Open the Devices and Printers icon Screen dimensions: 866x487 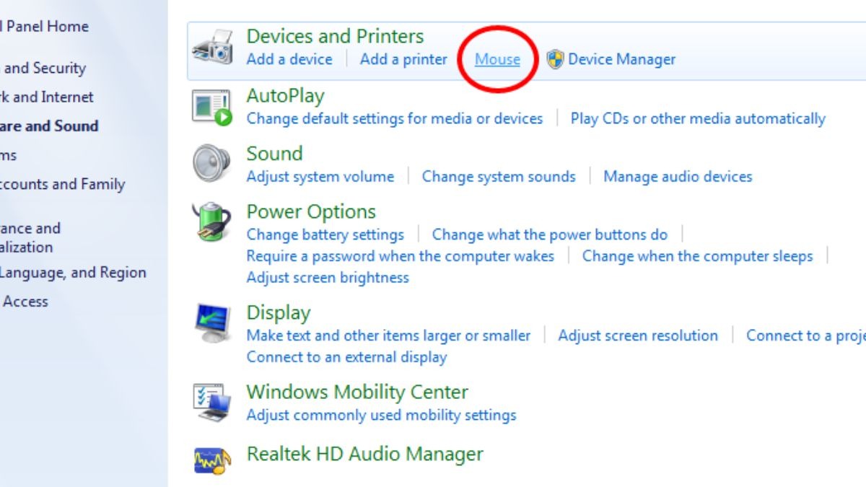coord(212,48)
